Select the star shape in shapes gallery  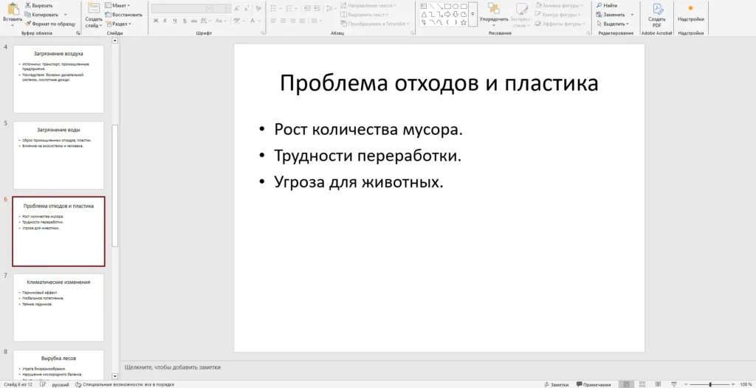tap(464, 22)
